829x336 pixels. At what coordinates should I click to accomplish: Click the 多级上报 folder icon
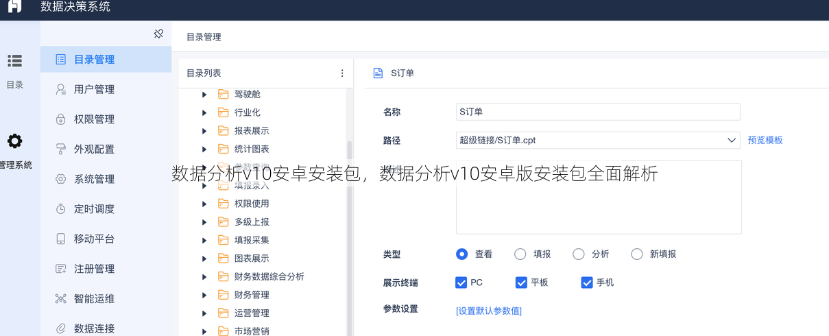pyautogui.click(x=223, y=221)
